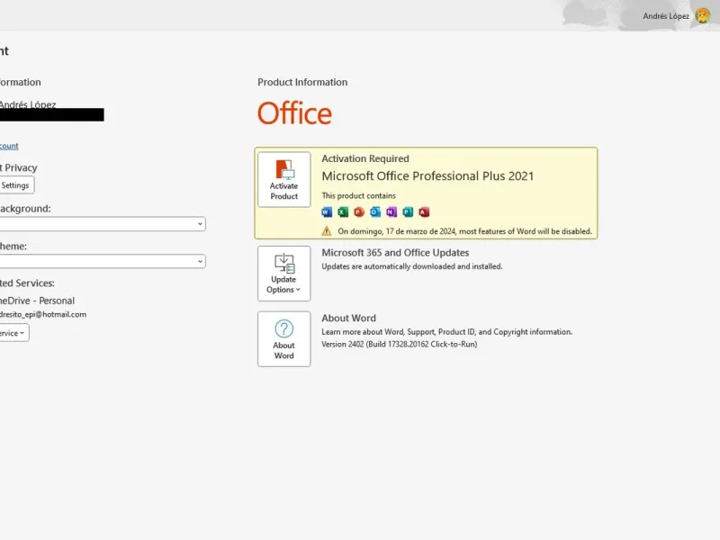Click the partially visible account link
This screenshot has width=720, height=540.
pos(9,146)
